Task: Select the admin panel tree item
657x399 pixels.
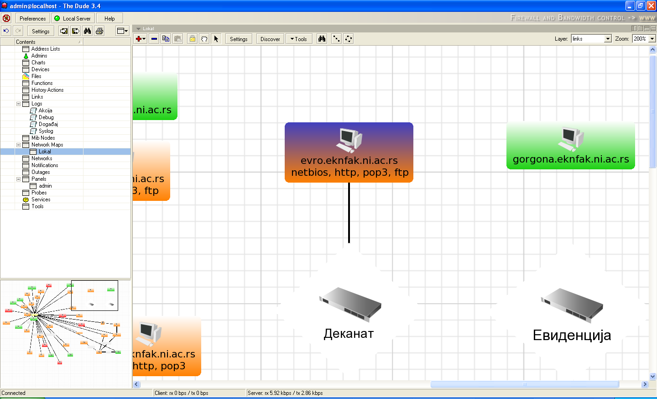Action: (x=45, y=186)
